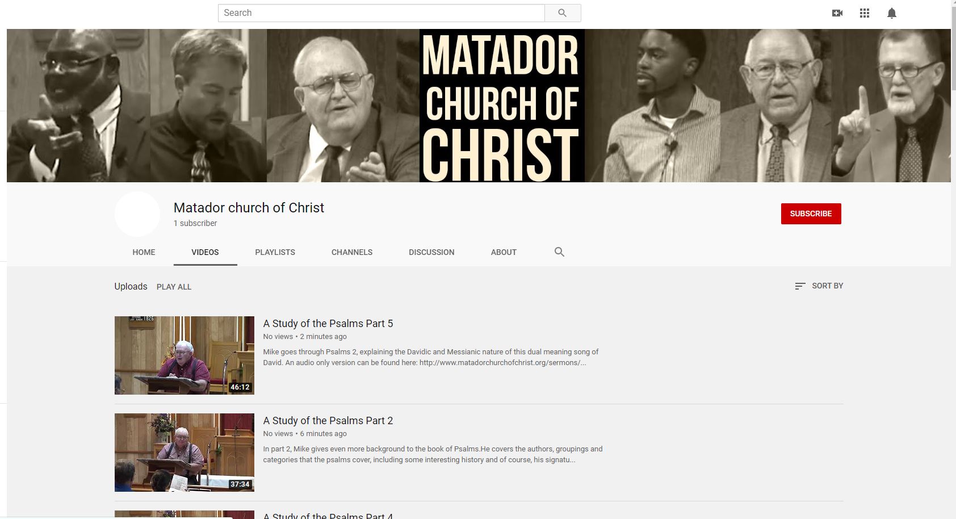Click the 1 subscriber text
Image resolution: width=956 pixels, height=519 pixels.
click(x=195, y=223)
